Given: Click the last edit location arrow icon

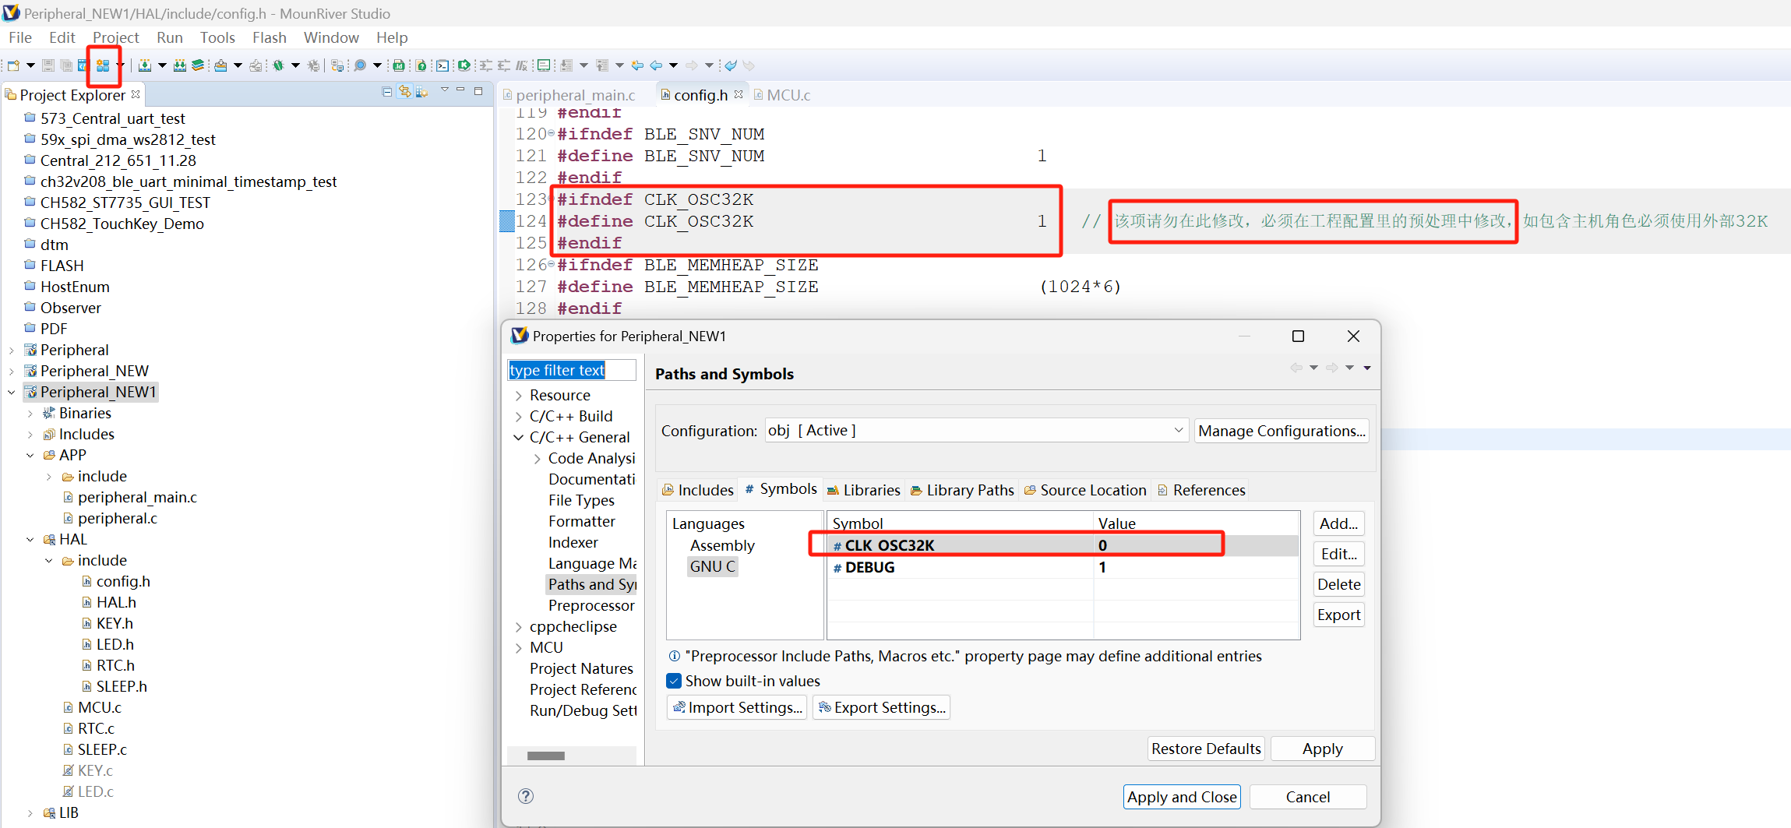Looking at the screenshot, I should (x=637, y=65).
